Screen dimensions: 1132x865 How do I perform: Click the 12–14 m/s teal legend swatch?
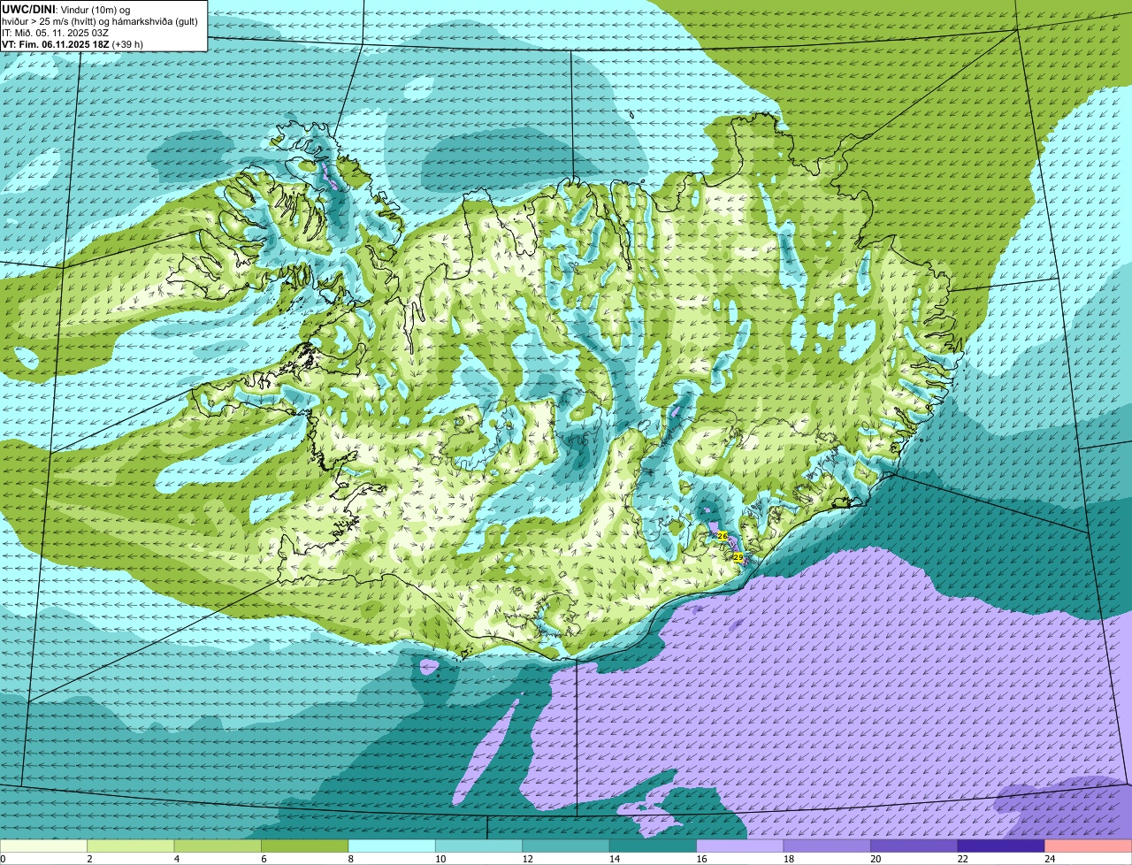click(566, 846)
